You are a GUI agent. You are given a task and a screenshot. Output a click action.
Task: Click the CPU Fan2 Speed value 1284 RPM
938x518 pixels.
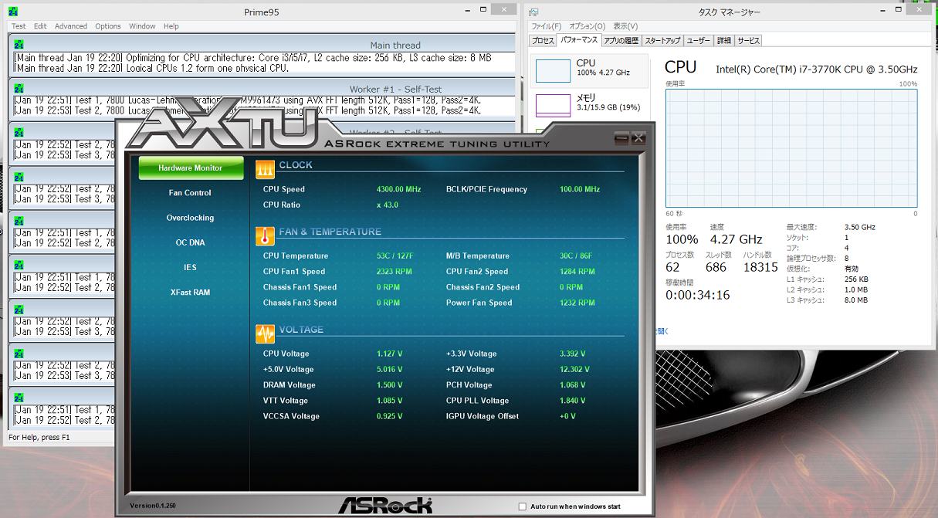pos(577,272)
